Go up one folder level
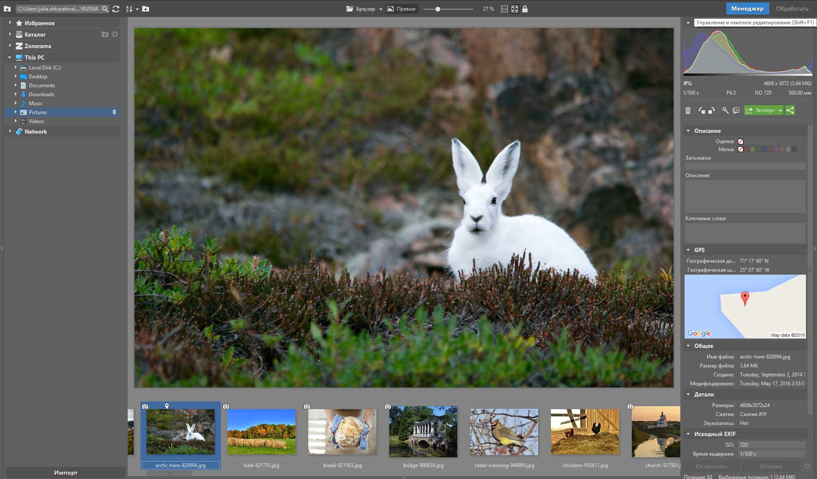The height and width of the screenshot is (479, 817). coord(7,9)
